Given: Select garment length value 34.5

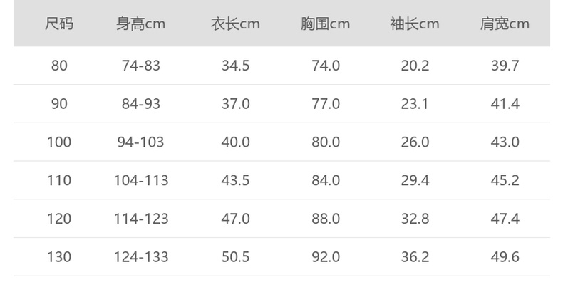Looking at the screenshot, I should click(235, 66).
